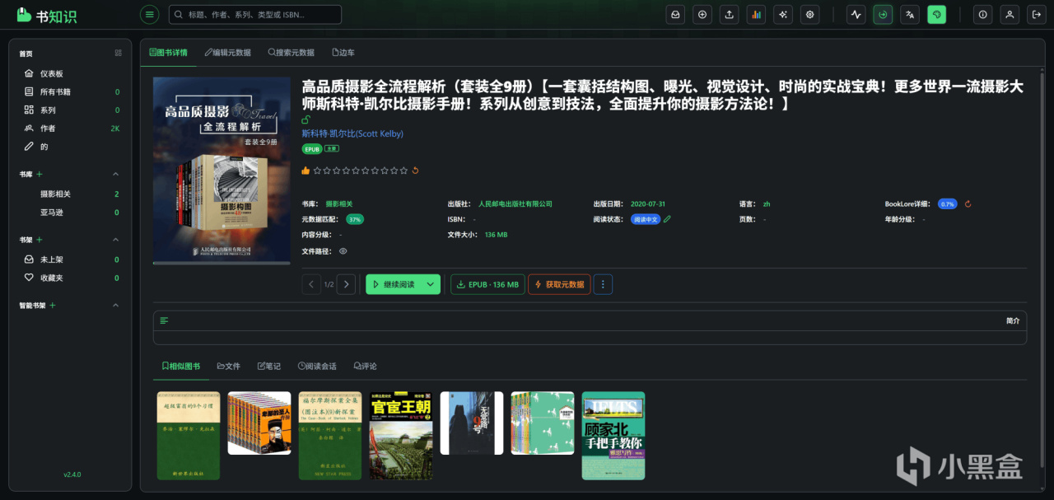Click 继续阅读 continue reading button

coord(394,284)
